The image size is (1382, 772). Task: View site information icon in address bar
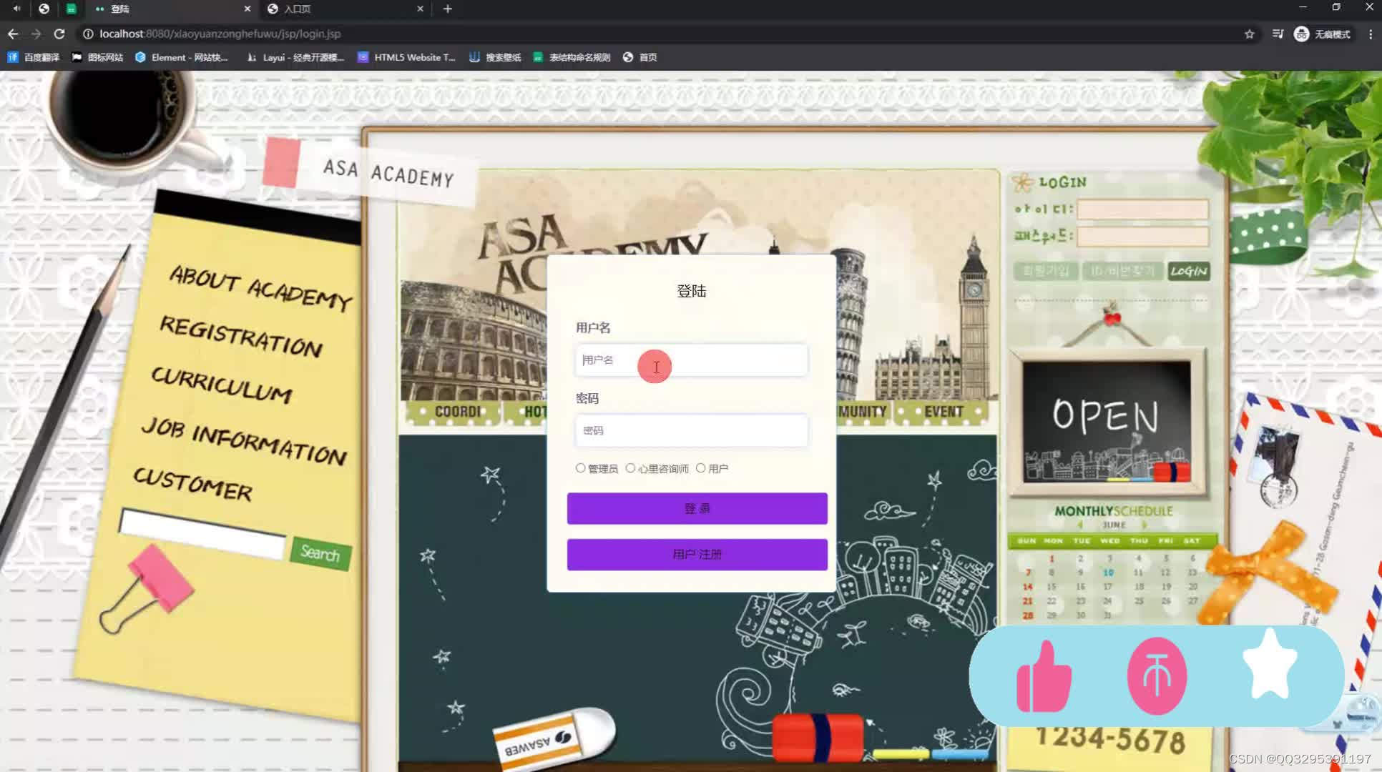coord(87,34)
